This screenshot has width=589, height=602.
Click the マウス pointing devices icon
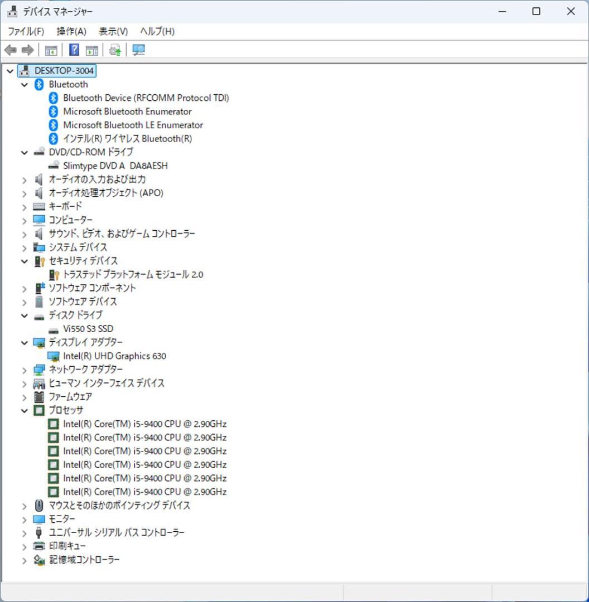click(x=39, y=505)
